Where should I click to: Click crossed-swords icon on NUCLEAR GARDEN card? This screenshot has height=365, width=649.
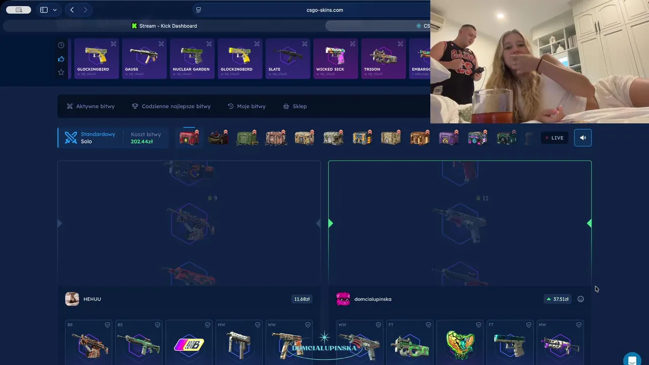209,44
